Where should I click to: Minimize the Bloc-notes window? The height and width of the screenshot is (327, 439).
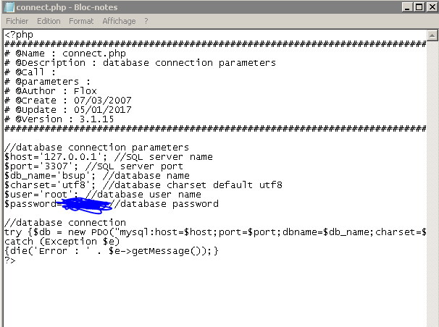[407, 7]
